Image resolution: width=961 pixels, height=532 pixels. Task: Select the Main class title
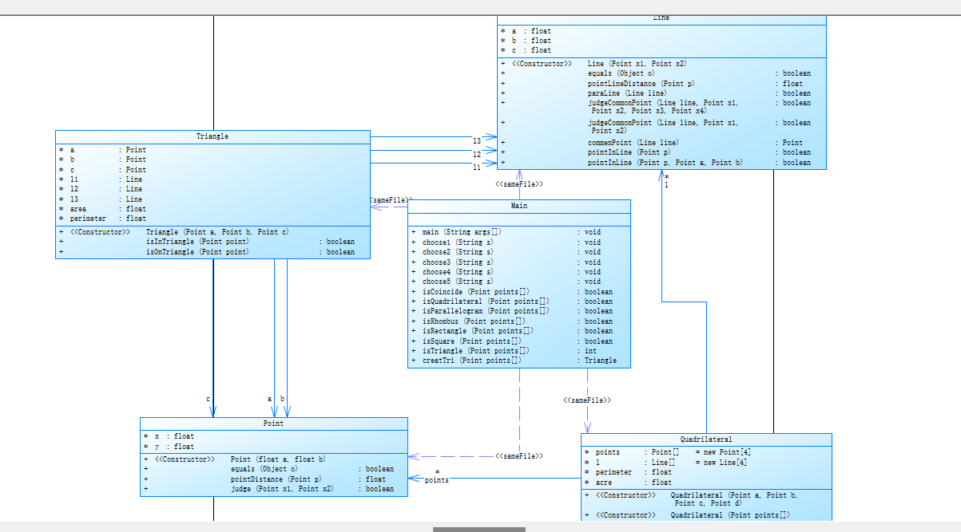pos(519,206)
